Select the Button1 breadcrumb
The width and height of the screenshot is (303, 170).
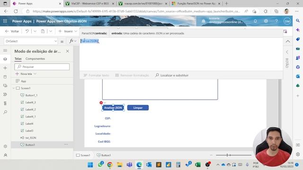tap(104, 155)
